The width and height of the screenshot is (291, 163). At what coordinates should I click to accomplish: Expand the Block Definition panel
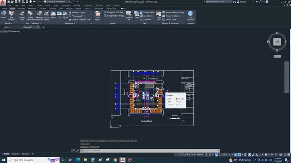(33, 23)
